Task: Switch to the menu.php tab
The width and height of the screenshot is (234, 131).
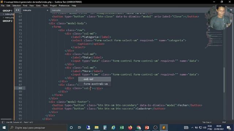Action: pyautogui.click(x=56, y=10)
